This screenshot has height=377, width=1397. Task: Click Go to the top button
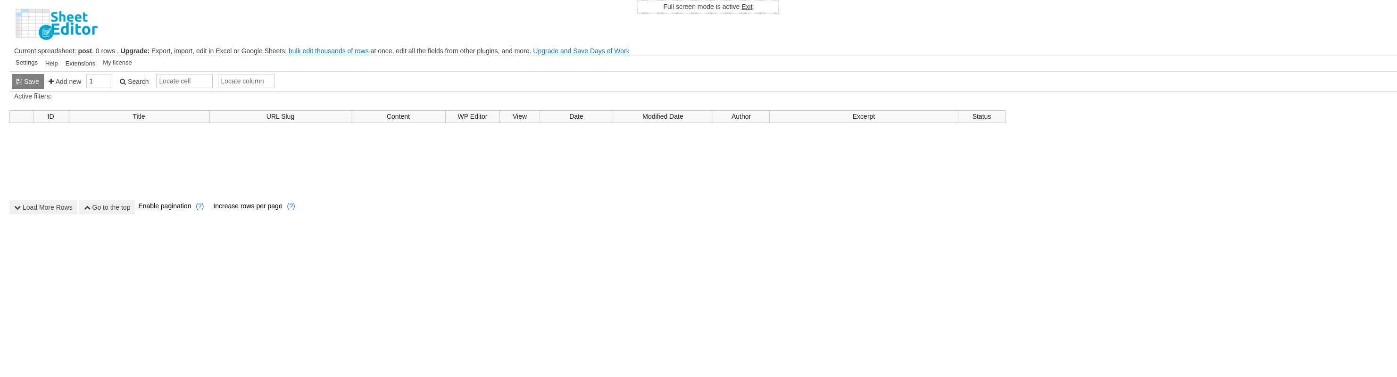[107, 207]
